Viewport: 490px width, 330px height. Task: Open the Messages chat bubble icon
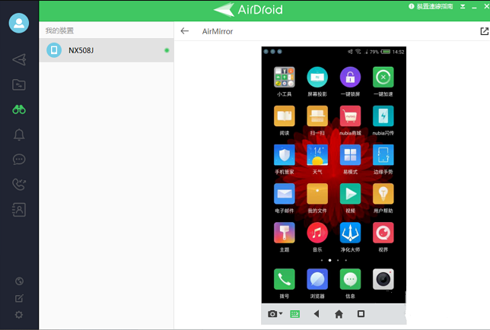[19, 160]
